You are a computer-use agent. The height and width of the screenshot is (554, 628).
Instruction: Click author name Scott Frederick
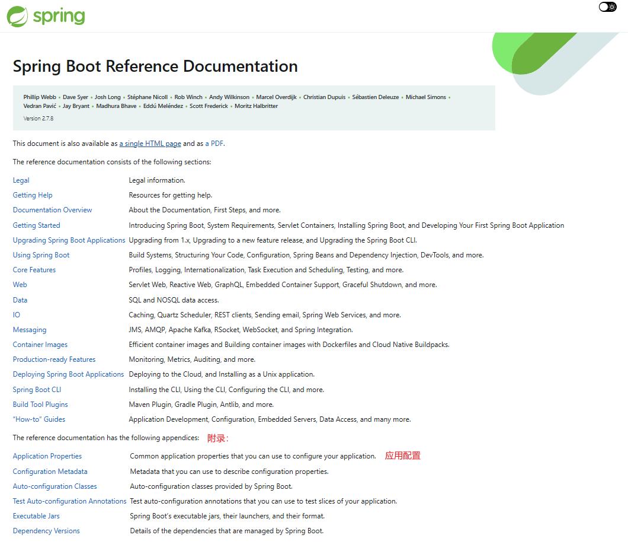[209, 106]
